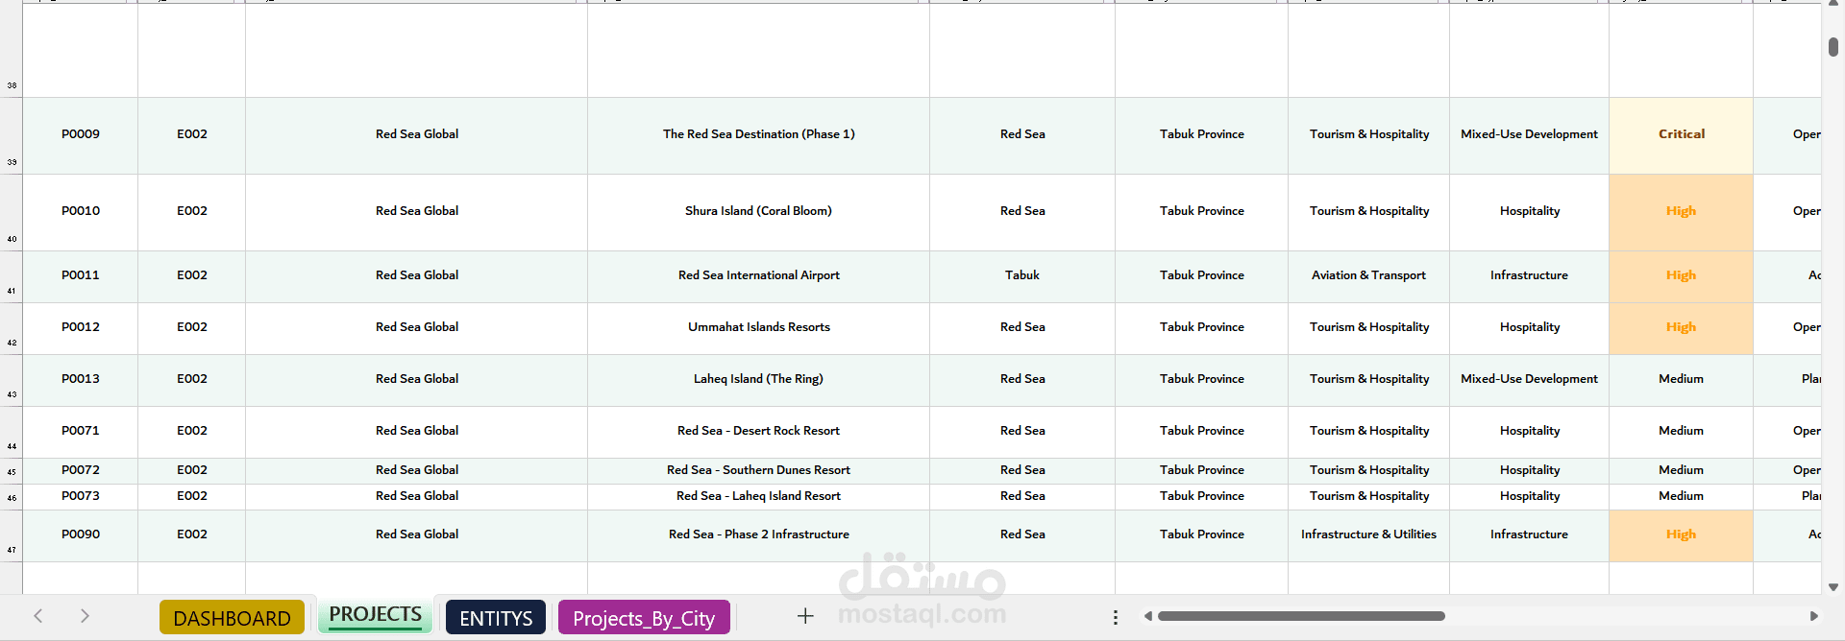The width and height of the screenshot is (1845, 641).
Task: Click horizontal scrollbar left arrow
Action: tap(1147, 616)
